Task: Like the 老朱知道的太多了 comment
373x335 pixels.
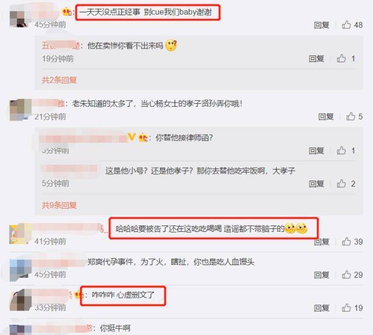Action: pos(351,116)
